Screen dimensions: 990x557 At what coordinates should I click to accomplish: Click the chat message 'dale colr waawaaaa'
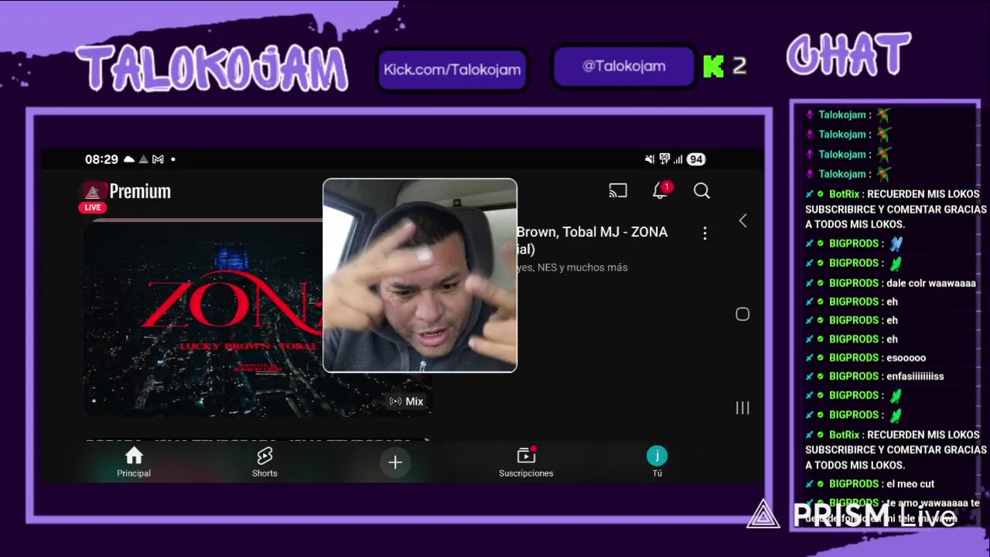click(930, 283)
